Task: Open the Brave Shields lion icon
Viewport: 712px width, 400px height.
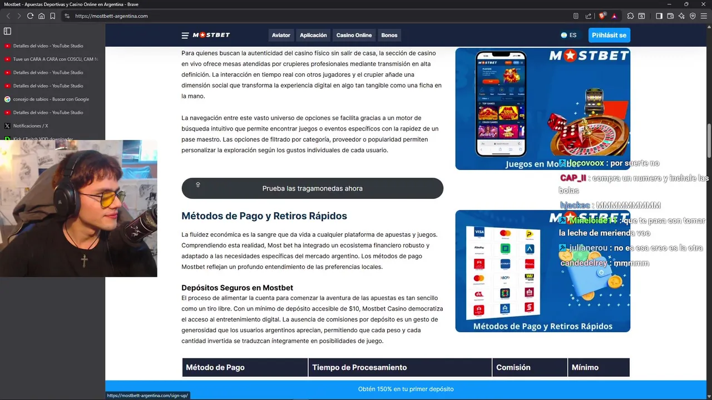Action: pos(602,16)
